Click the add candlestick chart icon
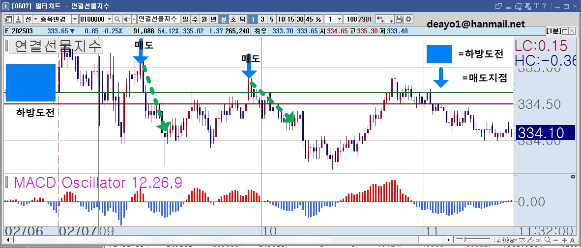Image resolution: width=581 pixels, height=248 pixels. [380, 19]
